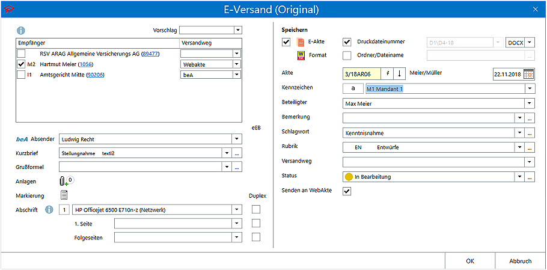Expand the Vorschlag dropdown
Image resolution: width=547 pixels, height=270 pixels.
[x=237, y=29]
